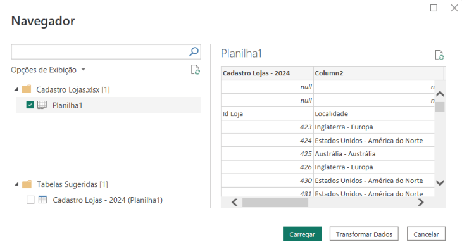The height and width of the screenshot is (249, 462).
Task: Click the cell with value 423
Action: (267, 127)
